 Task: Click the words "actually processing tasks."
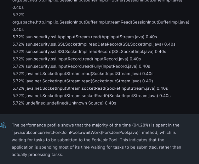(37, 155)
